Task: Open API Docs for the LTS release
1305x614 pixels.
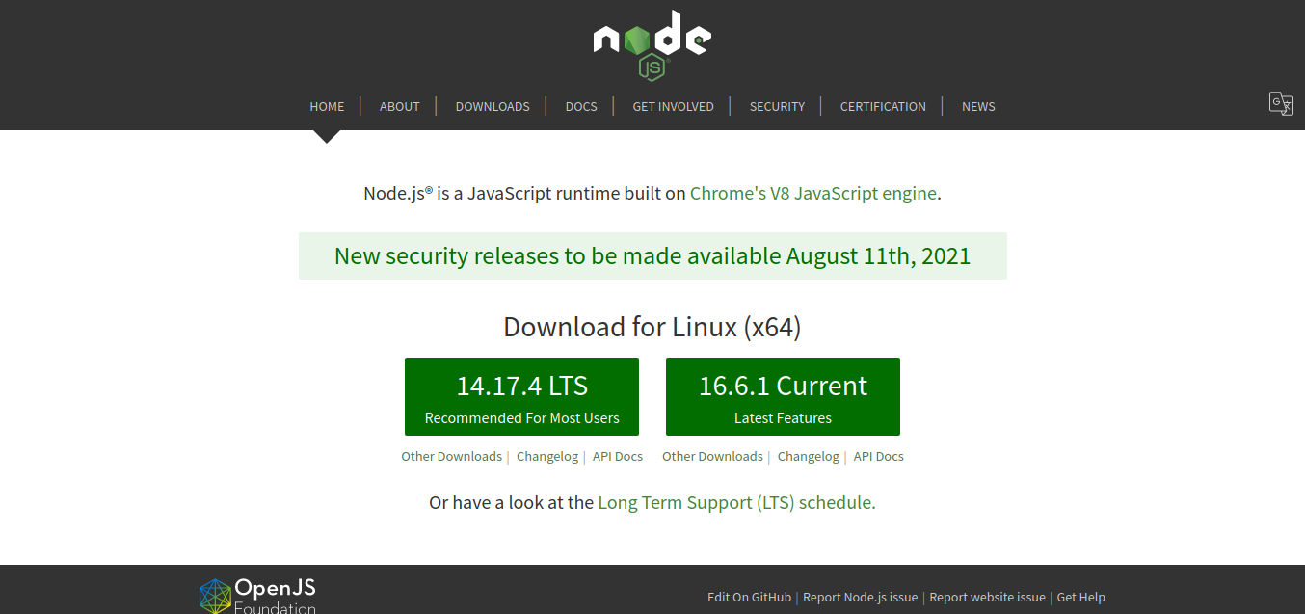Action: click(618, 456)
